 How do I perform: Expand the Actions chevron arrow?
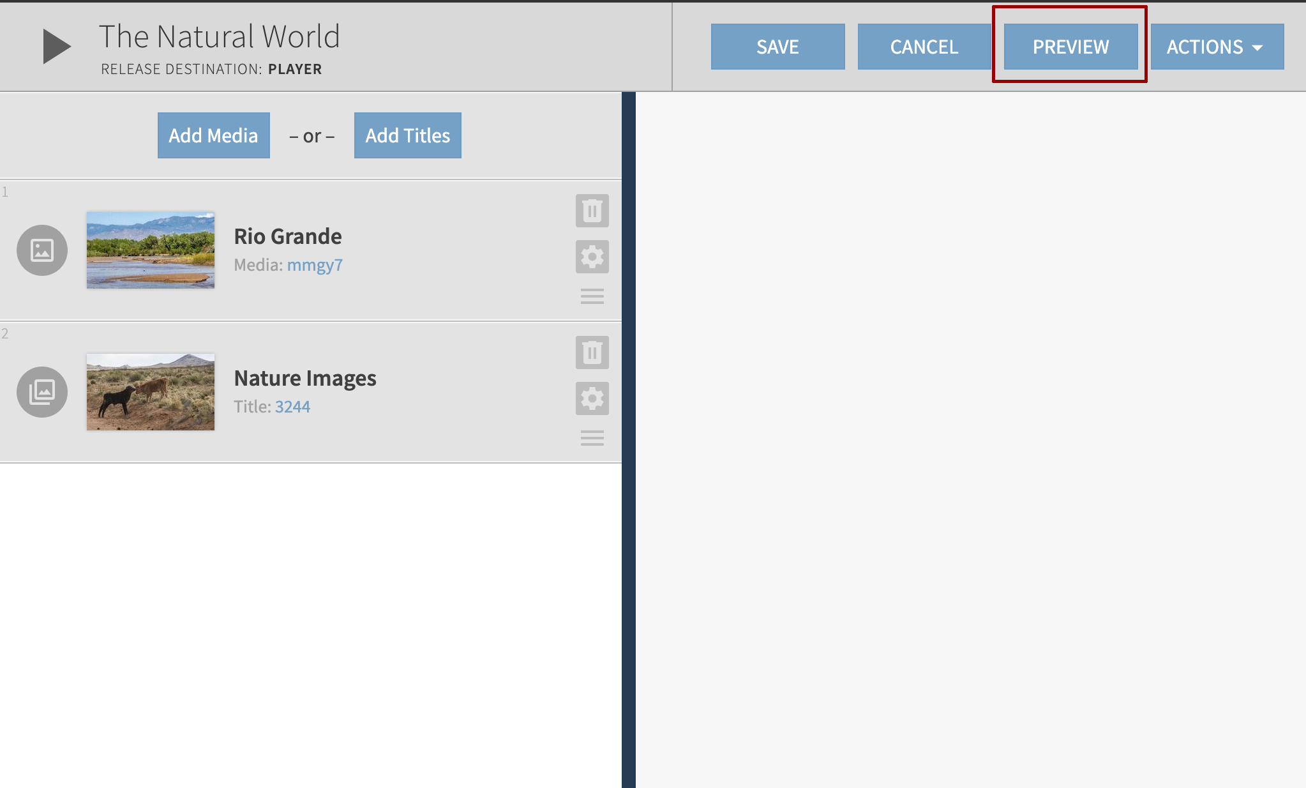point(1257,47)
